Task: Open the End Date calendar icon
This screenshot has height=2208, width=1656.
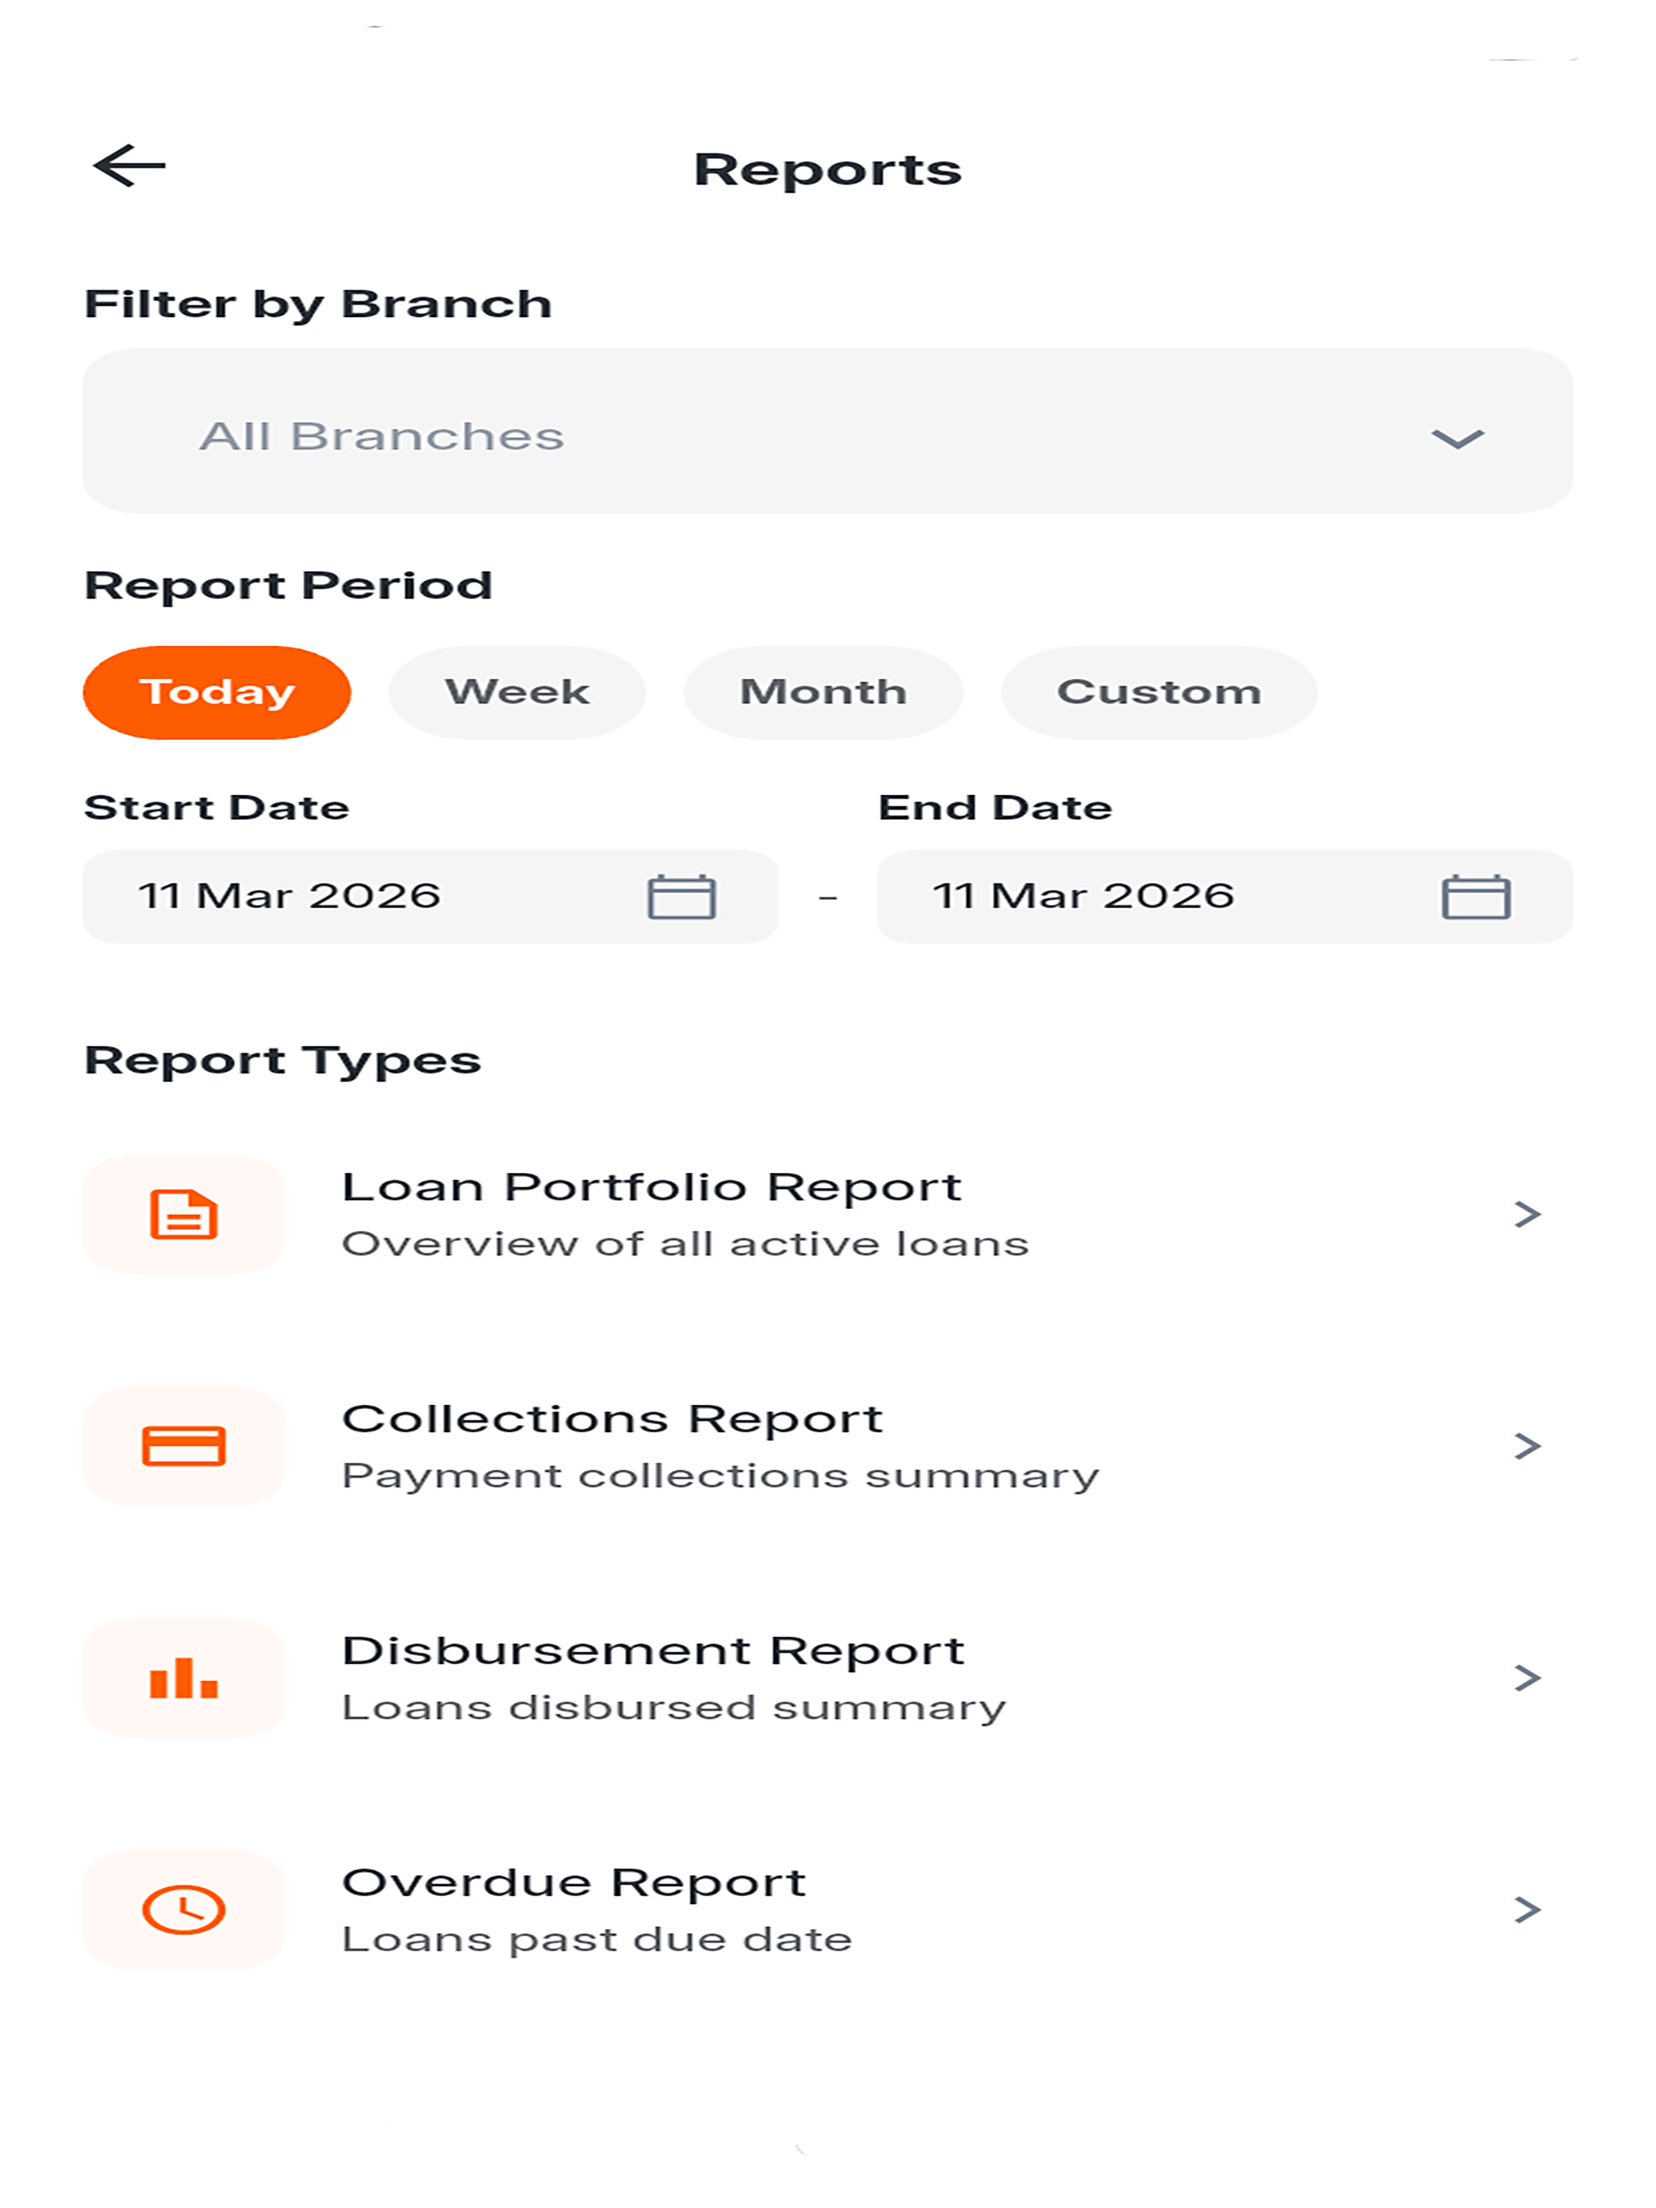Action: 1476,895
